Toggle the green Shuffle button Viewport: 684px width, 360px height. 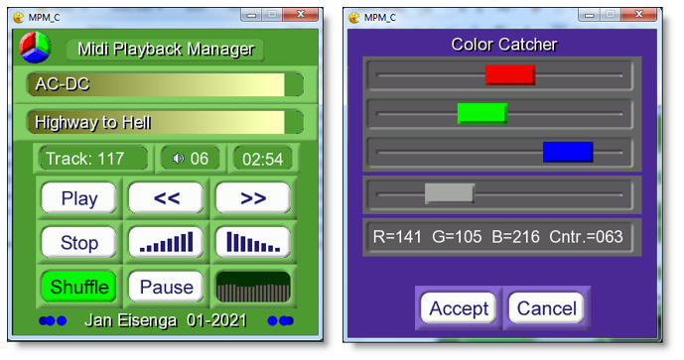[x=79, y=287]
